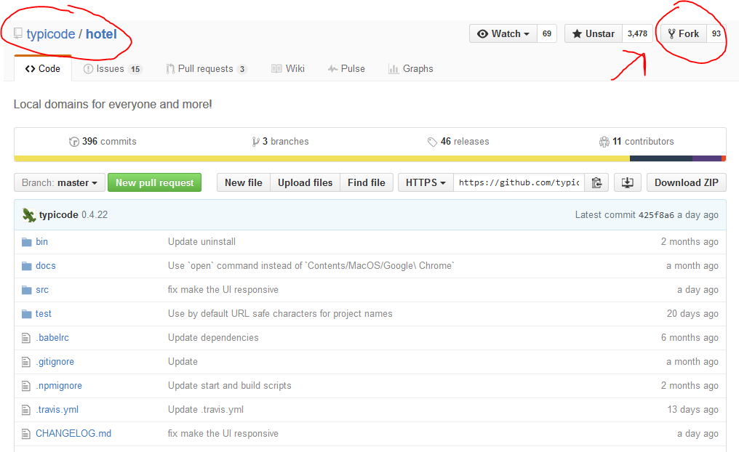This screenshot has width=739, height=452.
Task: Copy clone URL with clipboard icon
Action: point(596,182)
